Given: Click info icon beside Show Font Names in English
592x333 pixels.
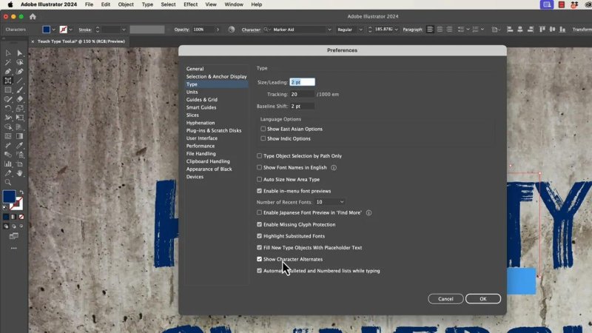Looking at the screenshot, I should pos(334,168).
